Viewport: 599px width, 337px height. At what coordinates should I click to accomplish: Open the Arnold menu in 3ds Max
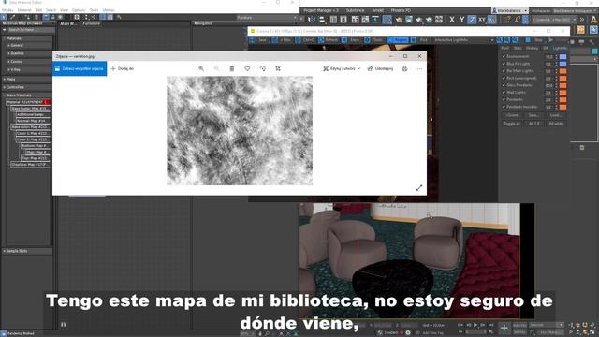pyautogui.click(x=378, y=10)
